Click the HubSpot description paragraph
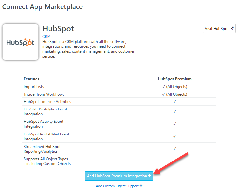The image size is (237, 193). click(x=89, y=49)
